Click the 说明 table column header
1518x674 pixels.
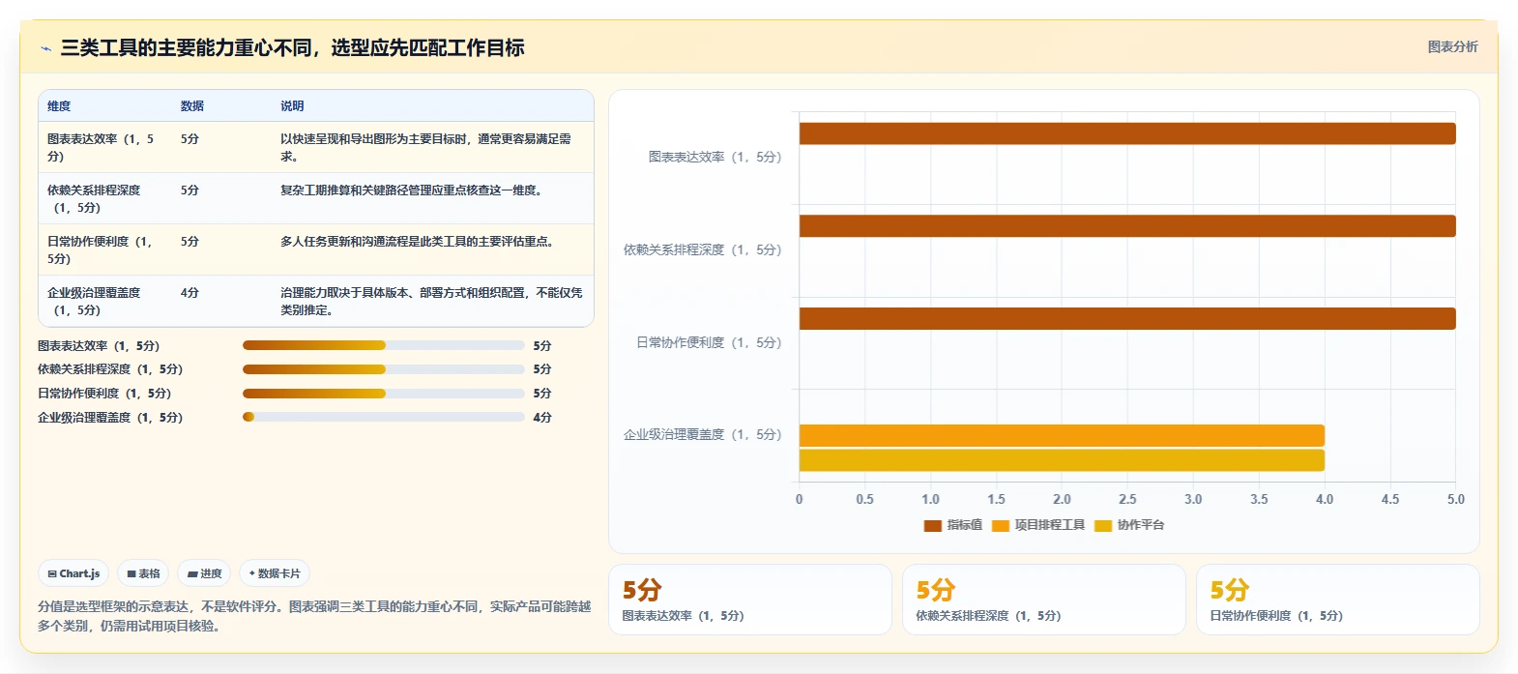(x=292, y=106)
